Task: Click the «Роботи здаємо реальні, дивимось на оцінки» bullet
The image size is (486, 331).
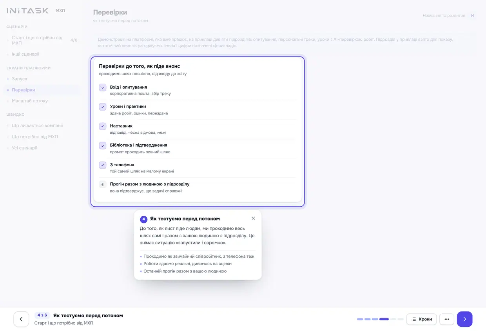Action: tap(187, 264)
